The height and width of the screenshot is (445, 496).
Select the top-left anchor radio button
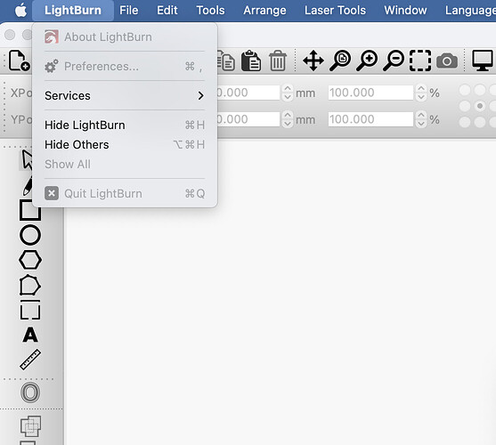[465, 90]
